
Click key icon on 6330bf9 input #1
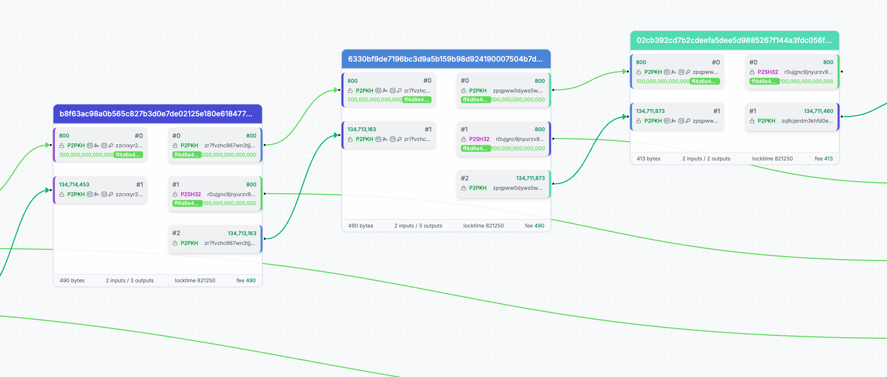[400, 139]
